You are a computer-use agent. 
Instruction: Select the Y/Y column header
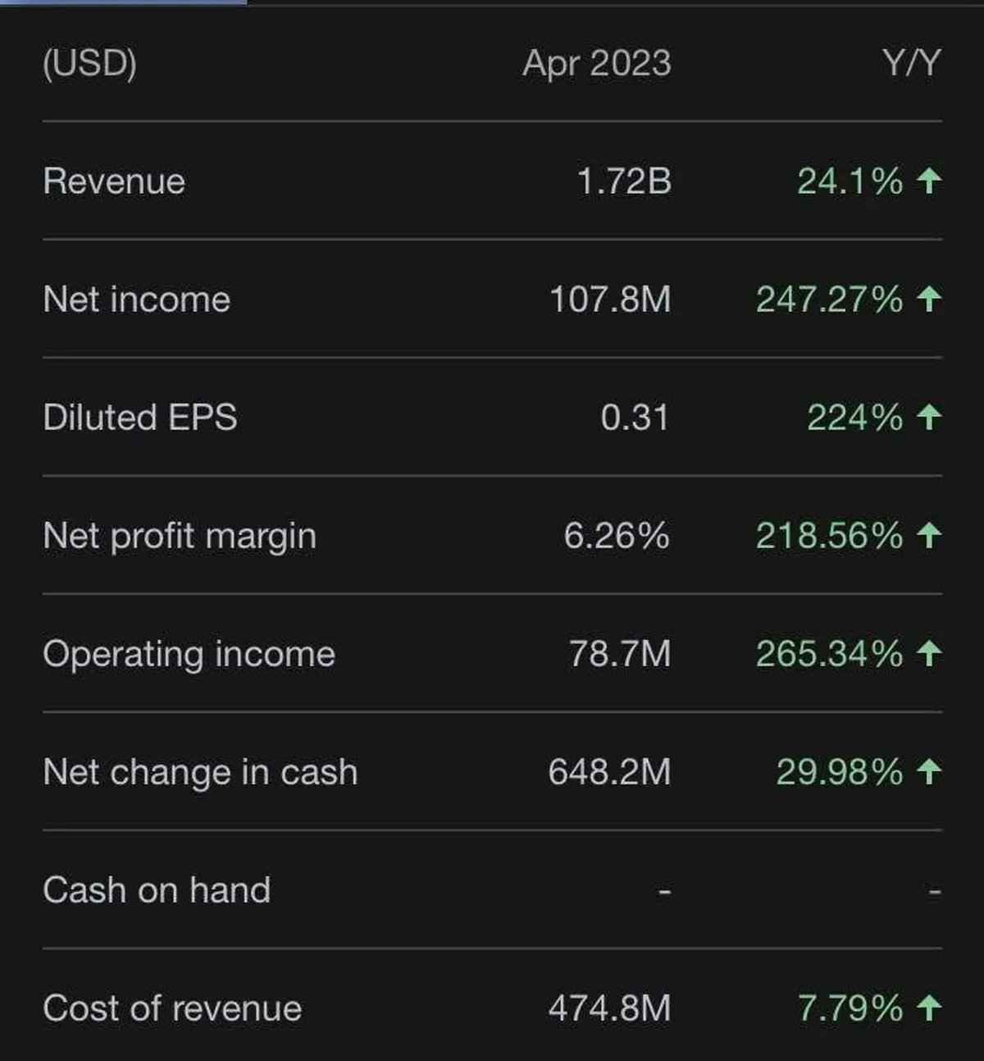click(x=911, y=63)
